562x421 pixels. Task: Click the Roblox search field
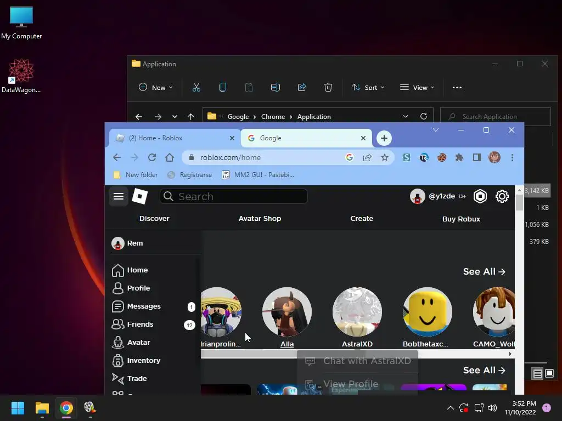[x=233, y=196]
